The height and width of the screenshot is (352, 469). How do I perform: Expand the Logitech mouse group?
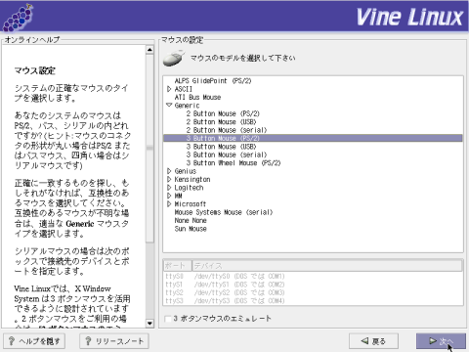169,188
